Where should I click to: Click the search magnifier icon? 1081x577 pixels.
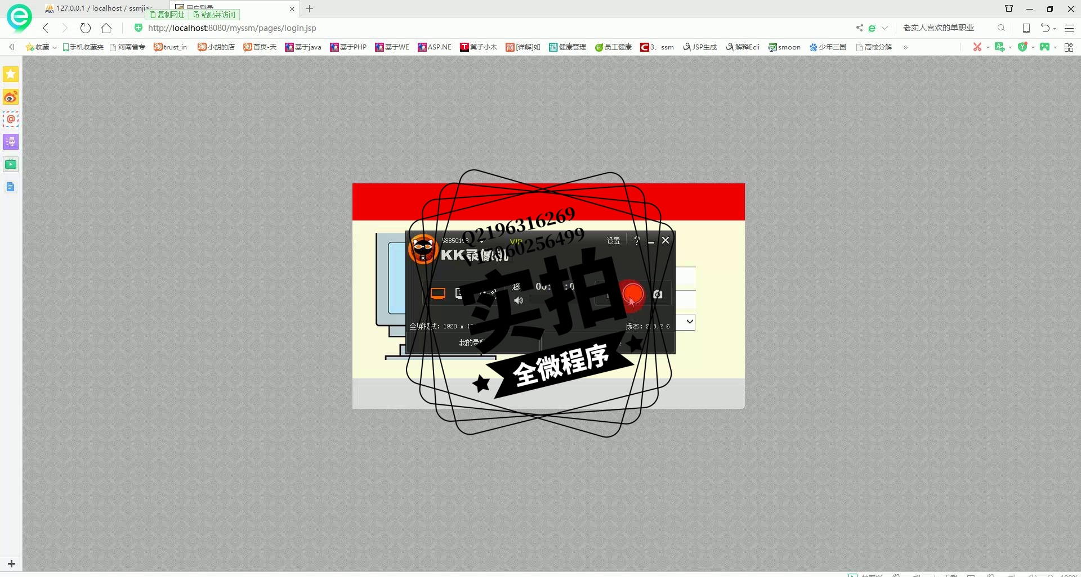click(1000, 28)
